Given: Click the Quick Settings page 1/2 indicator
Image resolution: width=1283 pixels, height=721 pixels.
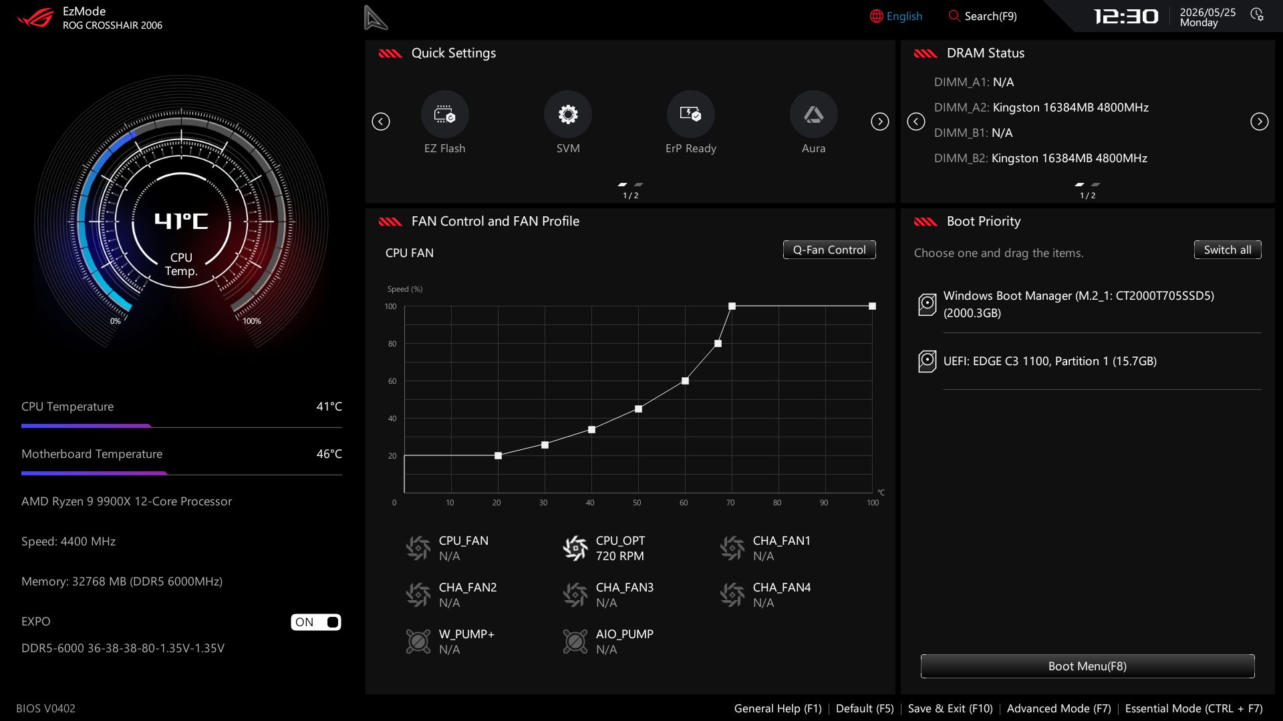Looking at the screenshot, I should pos(630,191).
